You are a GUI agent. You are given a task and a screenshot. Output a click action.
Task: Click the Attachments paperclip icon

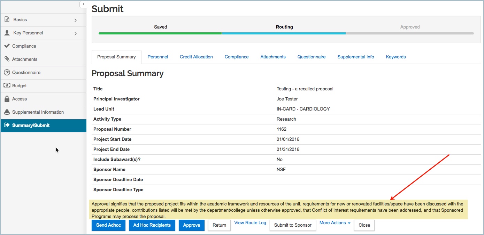click(x=7, y=59)
